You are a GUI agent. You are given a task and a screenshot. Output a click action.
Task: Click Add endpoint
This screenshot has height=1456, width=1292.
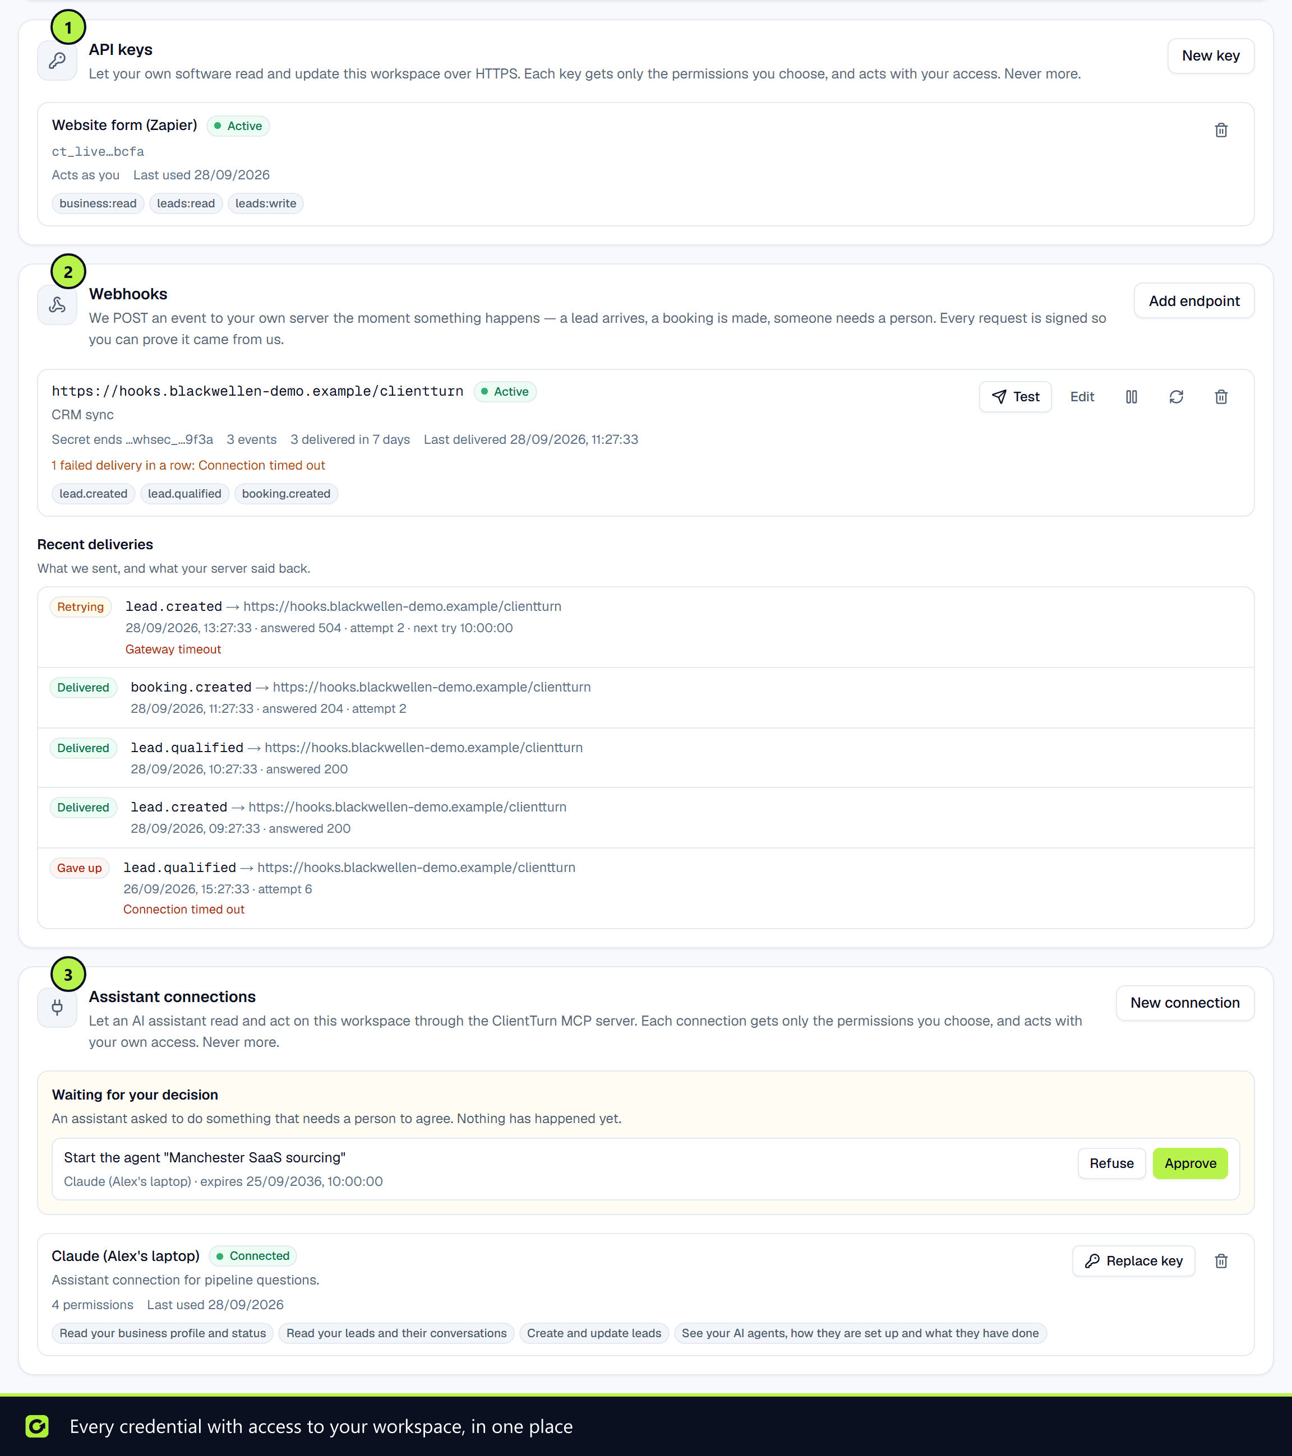pyautogui.click(x=1194, y=300)
